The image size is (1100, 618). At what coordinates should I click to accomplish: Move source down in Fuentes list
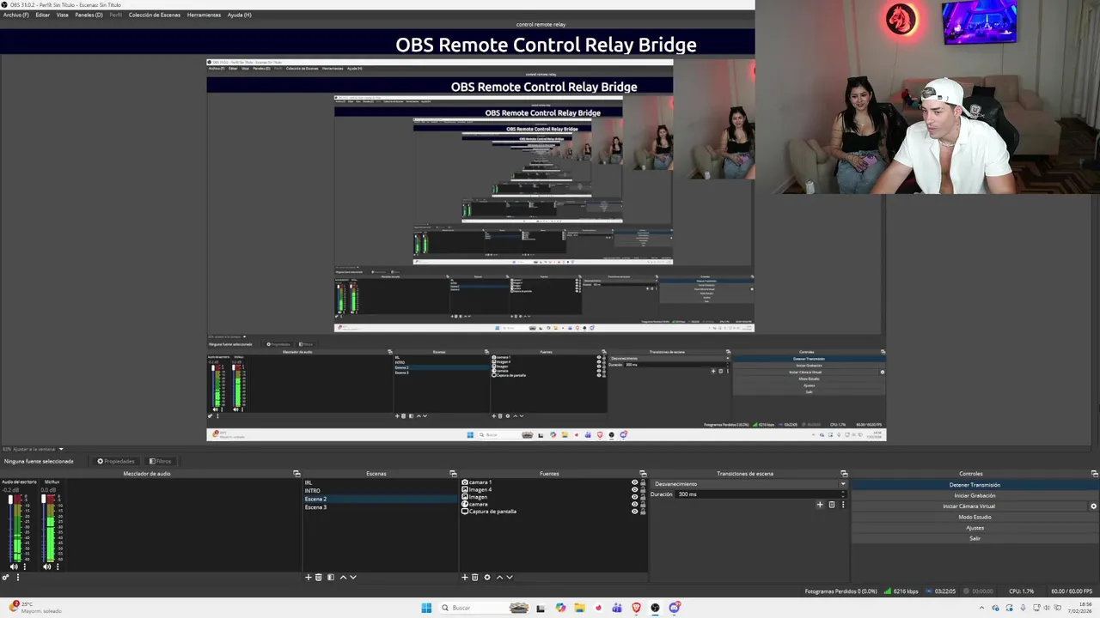509,577
